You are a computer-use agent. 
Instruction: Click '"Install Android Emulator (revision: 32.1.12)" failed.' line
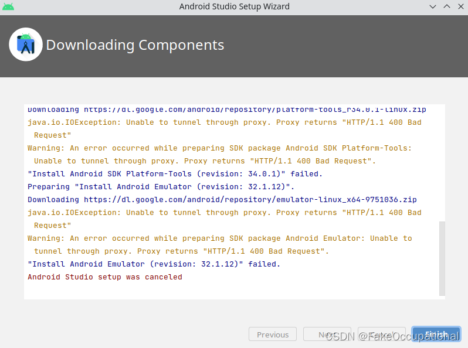pyautogui.click(x=154, y=264)
